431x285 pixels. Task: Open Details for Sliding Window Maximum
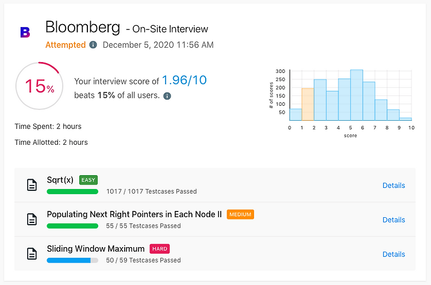coord(394,254)
